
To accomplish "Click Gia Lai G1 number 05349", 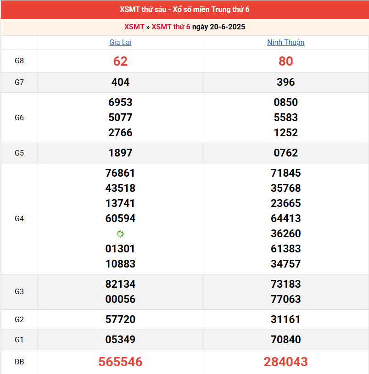I will (120, 340).
